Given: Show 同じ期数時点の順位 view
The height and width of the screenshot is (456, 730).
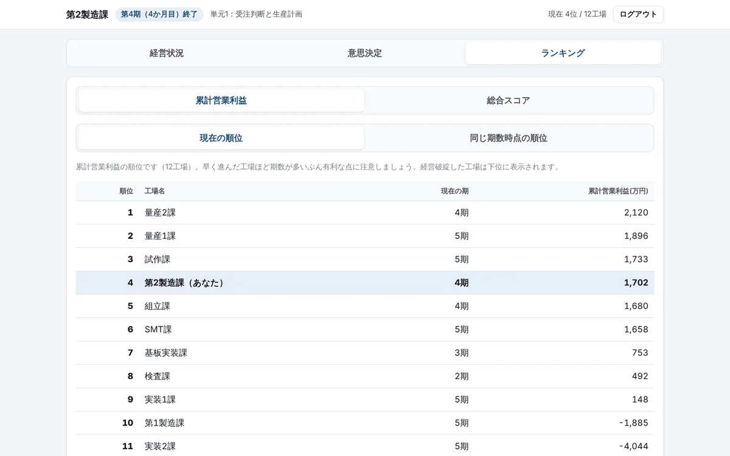Looking at the screenshot, I should [x=509, y=138].
